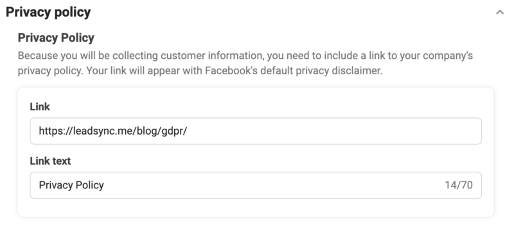Click empty card area below Link text field
The width and height of the screenshot is (514, 232).
256,207
